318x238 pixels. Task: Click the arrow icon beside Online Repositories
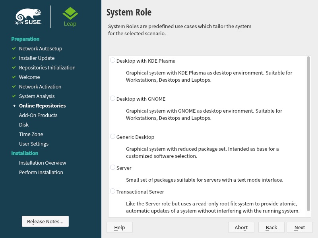[x=14, y=106]
